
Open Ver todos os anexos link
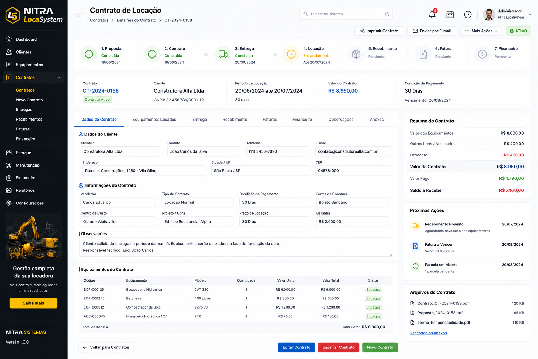428,333
